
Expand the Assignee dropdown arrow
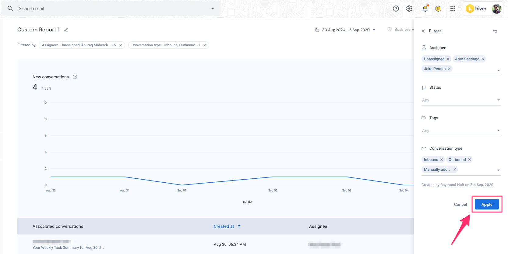click(x=499, y=70)
